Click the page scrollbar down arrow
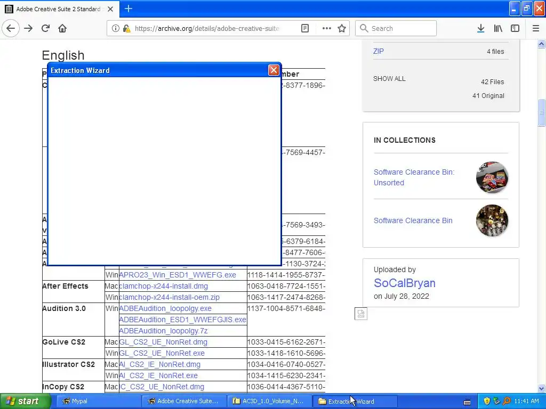The width and height of the screenshot is (546, 409). click(x=542, y=388)
